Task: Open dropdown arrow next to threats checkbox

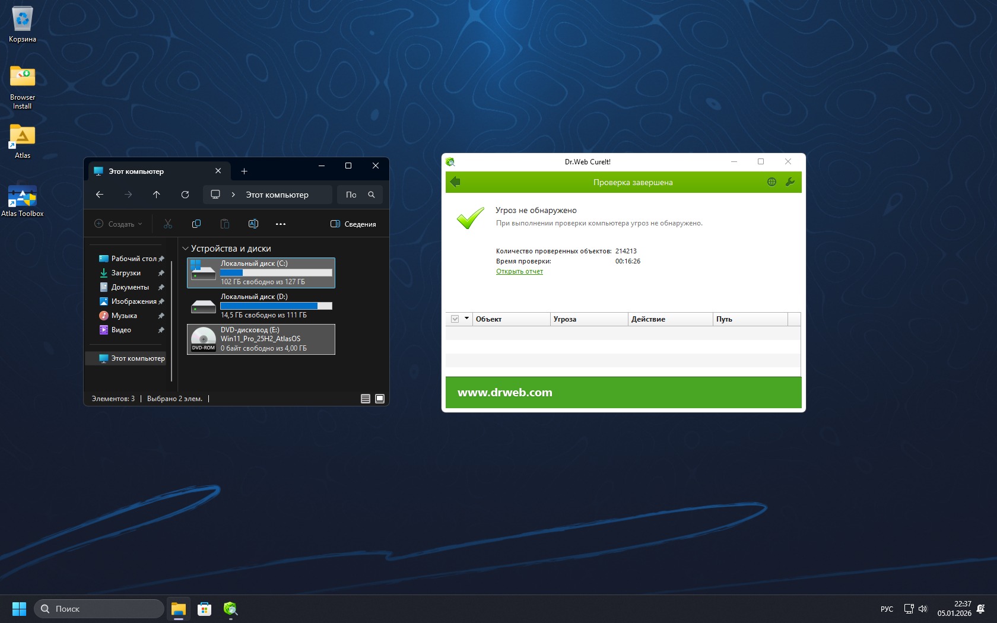Action: [x=467, y=319]
